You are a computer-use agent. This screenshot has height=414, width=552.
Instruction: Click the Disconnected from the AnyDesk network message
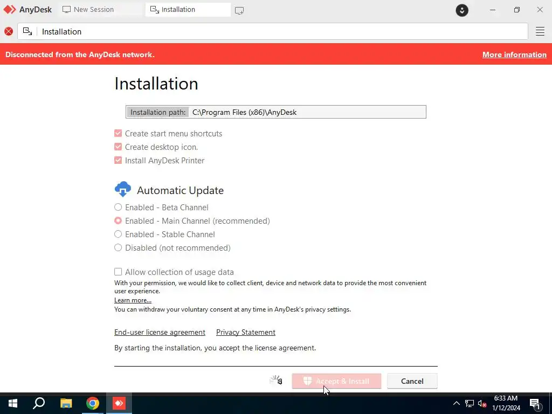80,54
